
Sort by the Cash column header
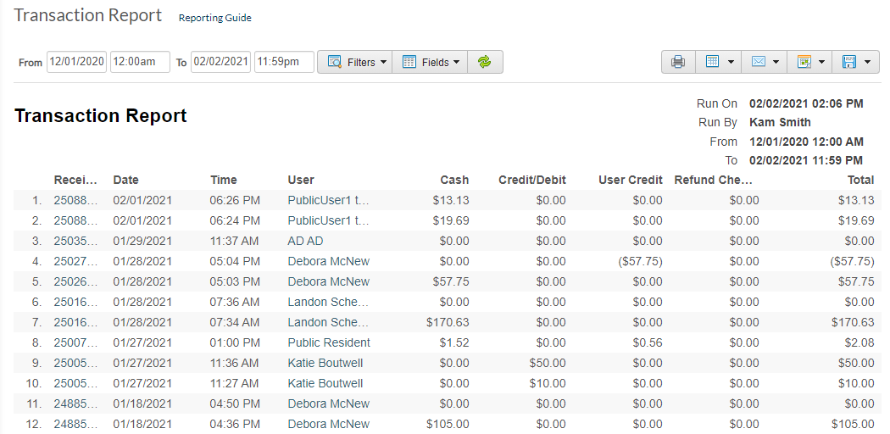[x=454, y=180]
